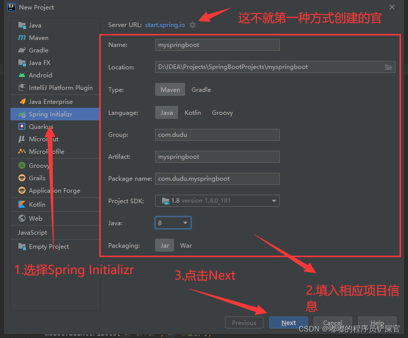Choose Kotlin as the language

[x=193, y=112]
